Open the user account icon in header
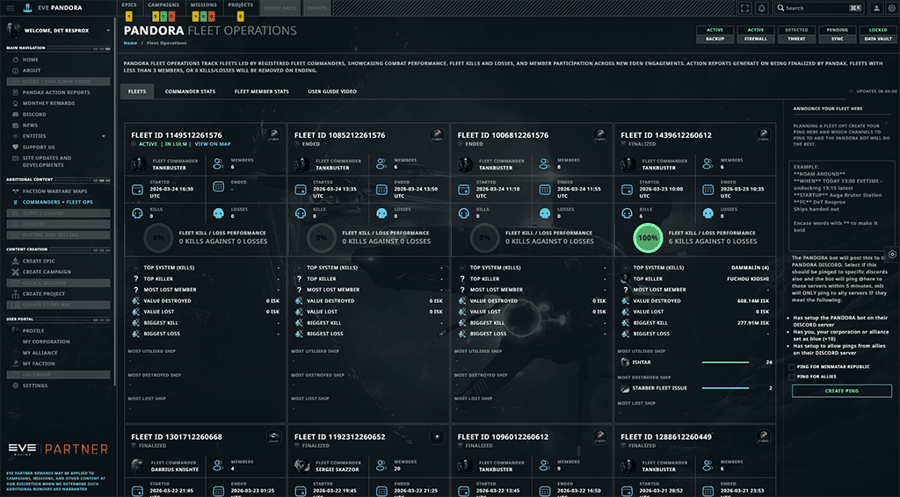 pos(876,8)
